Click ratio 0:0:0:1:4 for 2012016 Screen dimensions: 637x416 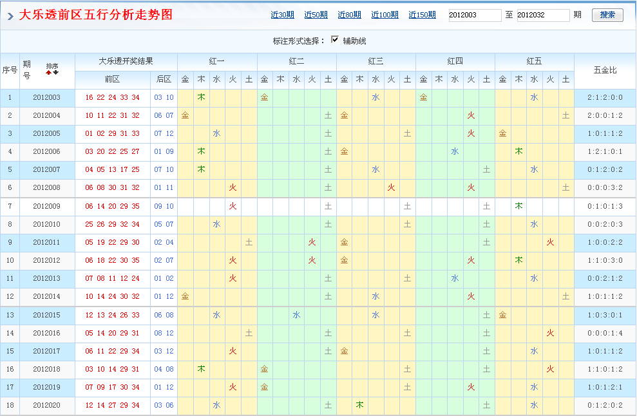click(x=605, y=333)
